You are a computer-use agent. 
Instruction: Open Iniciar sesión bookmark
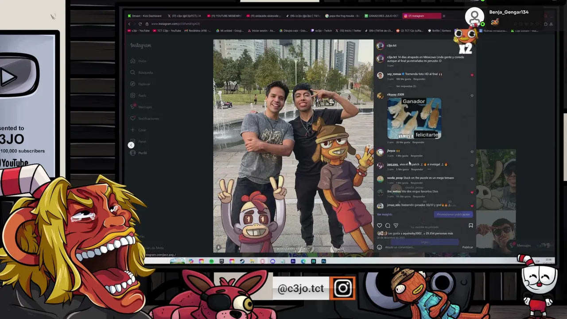tap(262, 31)
